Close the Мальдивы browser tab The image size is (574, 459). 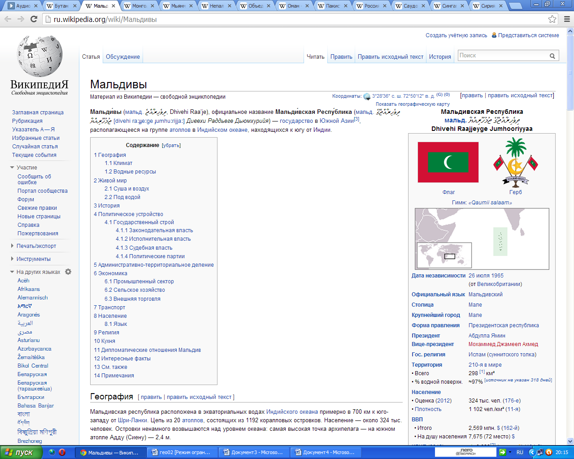tap(113, 6)
